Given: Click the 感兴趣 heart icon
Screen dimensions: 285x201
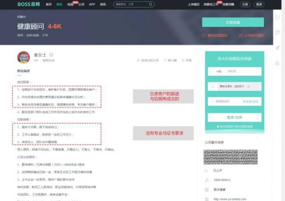Looking at the screenshot, I should 165,60.
